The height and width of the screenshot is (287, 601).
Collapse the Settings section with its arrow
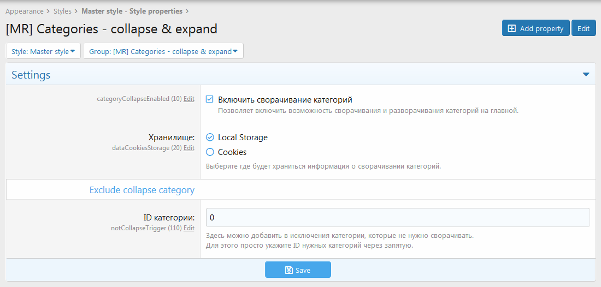click(x=586, y=75)
